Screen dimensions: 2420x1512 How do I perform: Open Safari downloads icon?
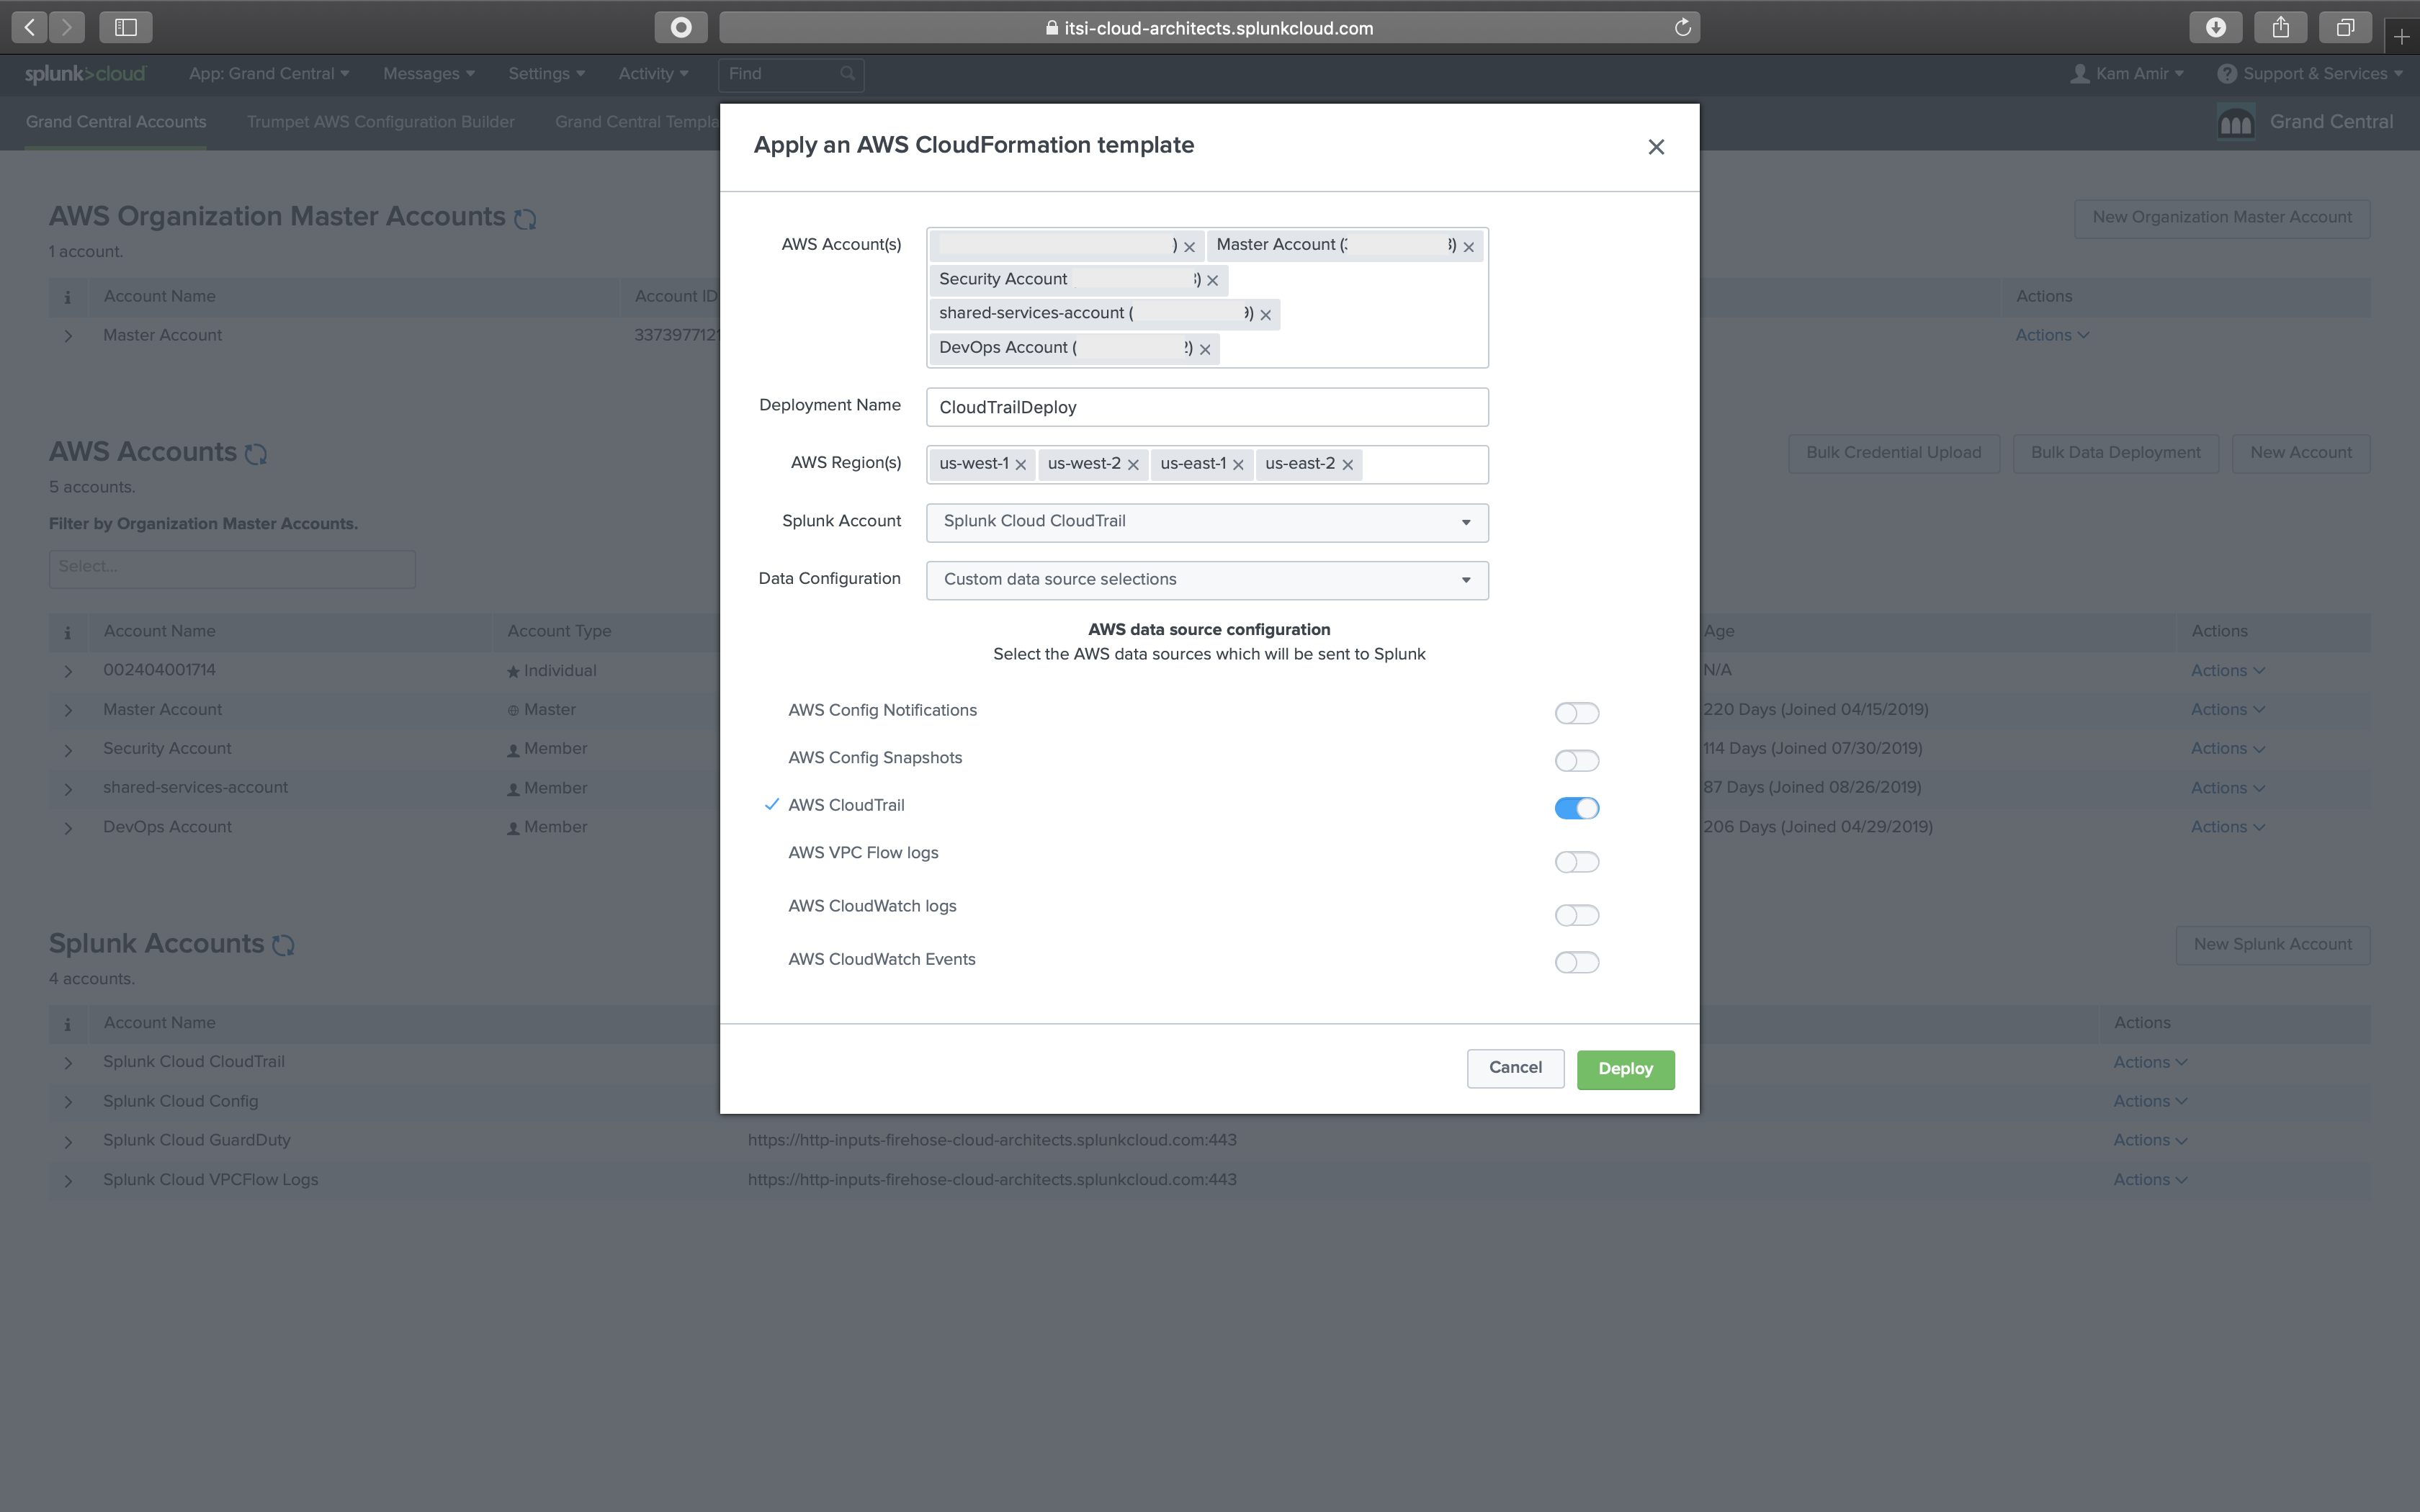(x=2215, y=27)
